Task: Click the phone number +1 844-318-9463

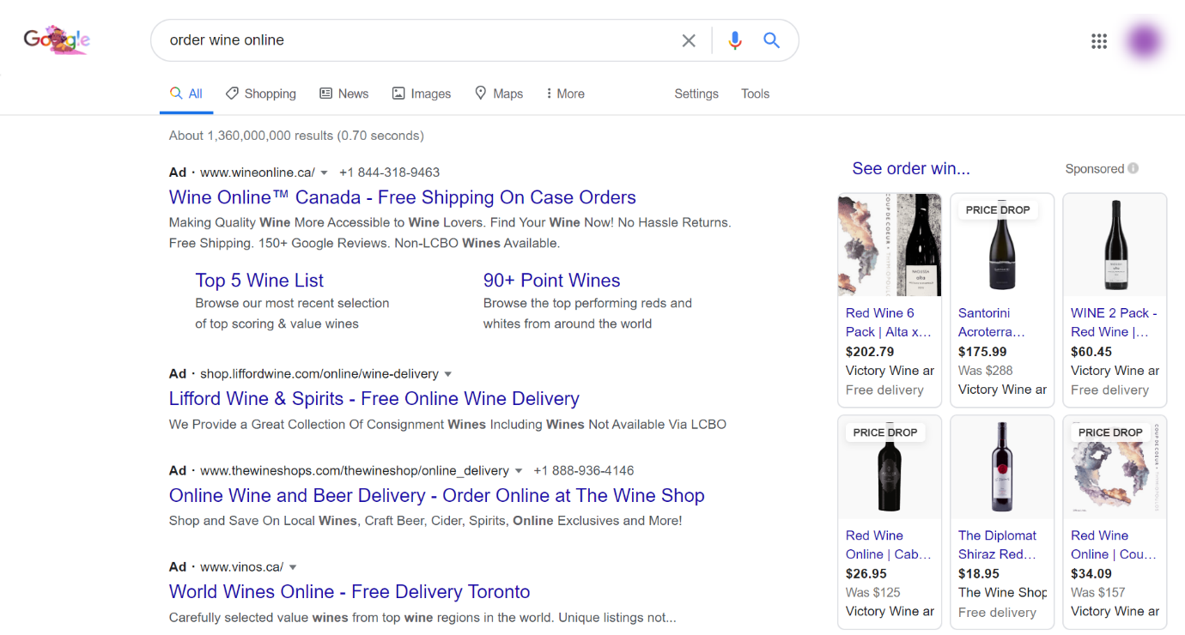Action: point(390,172)
